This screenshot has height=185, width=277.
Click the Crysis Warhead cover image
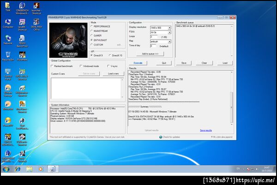point(68,40)
